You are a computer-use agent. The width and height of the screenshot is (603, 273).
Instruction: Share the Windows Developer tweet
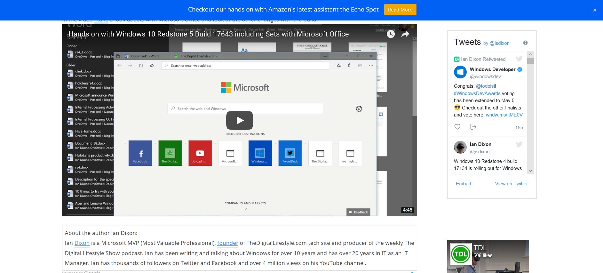click(473, 127)
